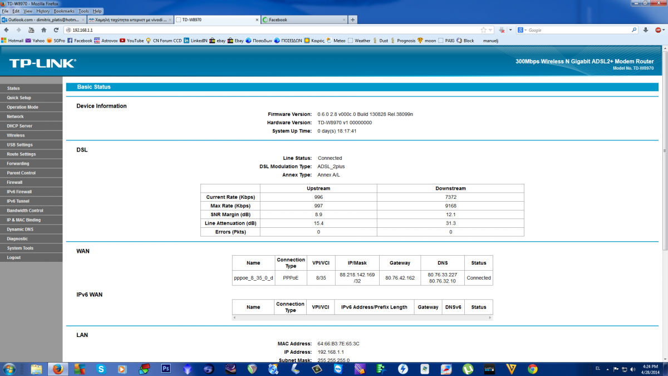Go back with the browser back arrow
Screen dimensions: 668x376
coord(6,30)
